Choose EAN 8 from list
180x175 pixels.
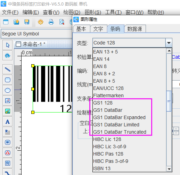[130, 66]
